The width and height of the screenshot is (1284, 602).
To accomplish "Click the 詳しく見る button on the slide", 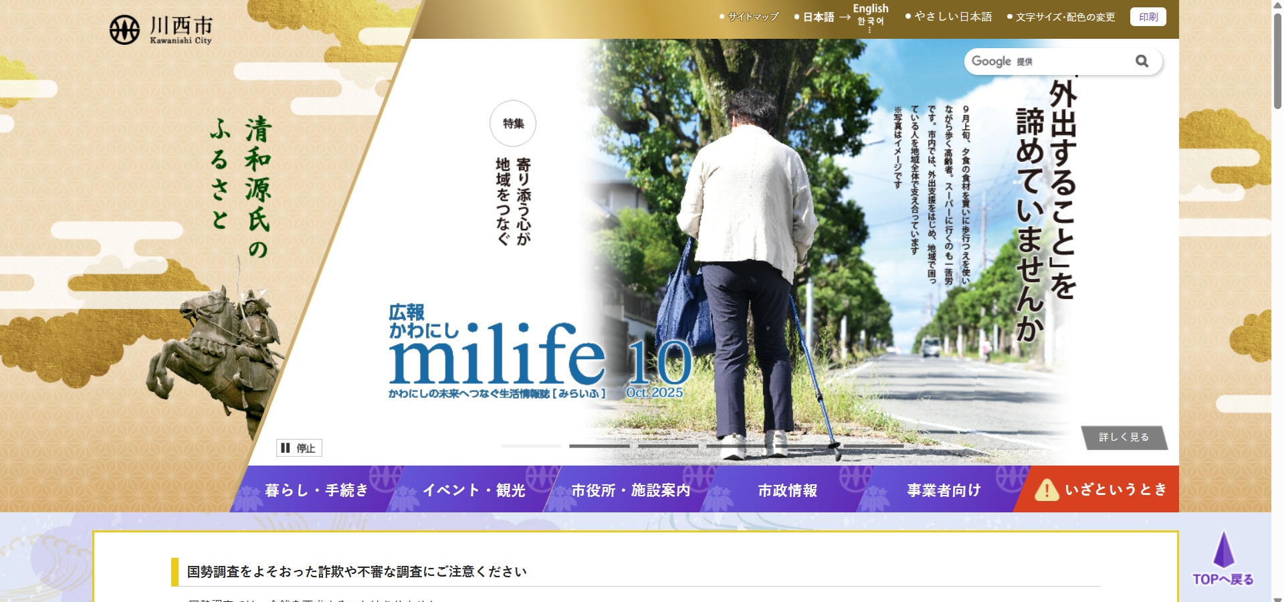I will pyautogui.click(x=1124, y=437).
